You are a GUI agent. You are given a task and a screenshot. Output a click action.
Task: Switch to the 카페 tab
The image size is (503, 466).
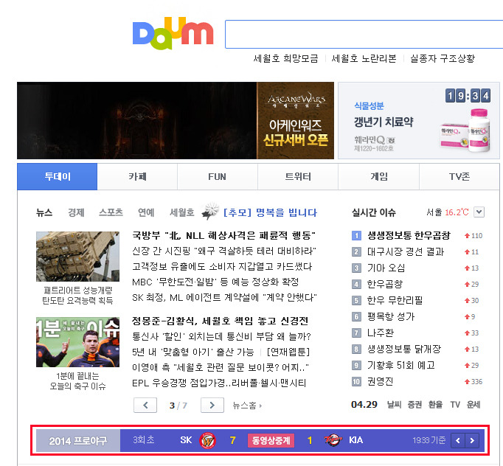137,176
